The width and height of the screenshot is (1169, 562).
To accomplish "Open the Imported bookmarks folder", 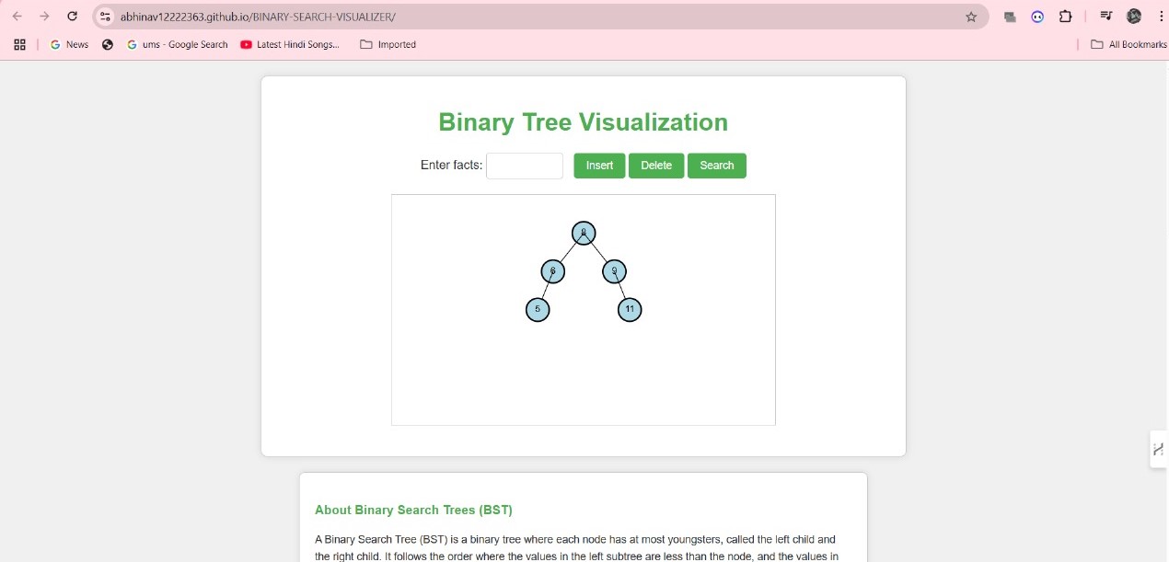I will (x=388, y=44).
